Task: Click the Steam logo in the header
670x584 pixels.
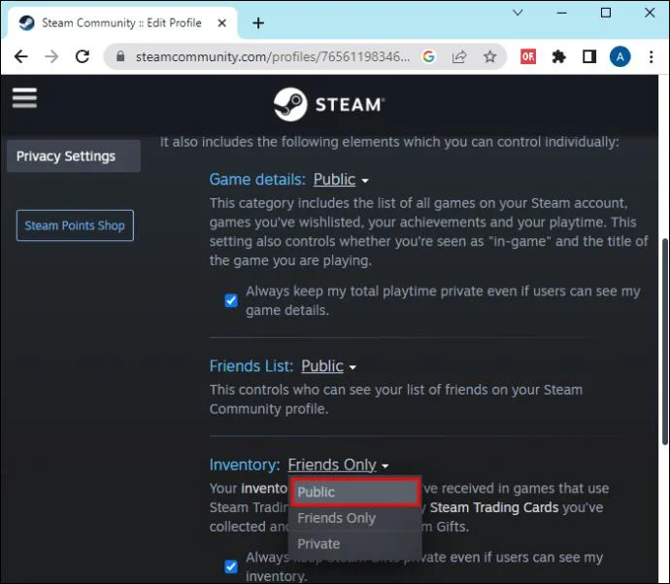Action: [329, 104]
